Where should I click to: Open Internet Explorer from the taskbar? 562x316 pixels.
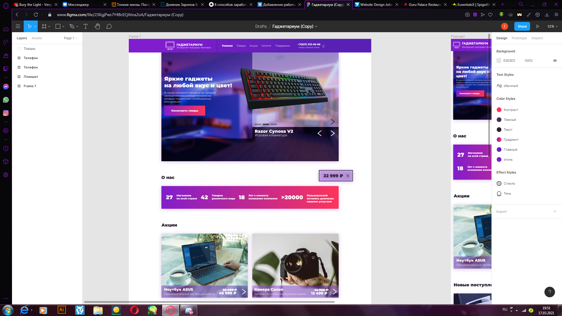click(25, 310)
